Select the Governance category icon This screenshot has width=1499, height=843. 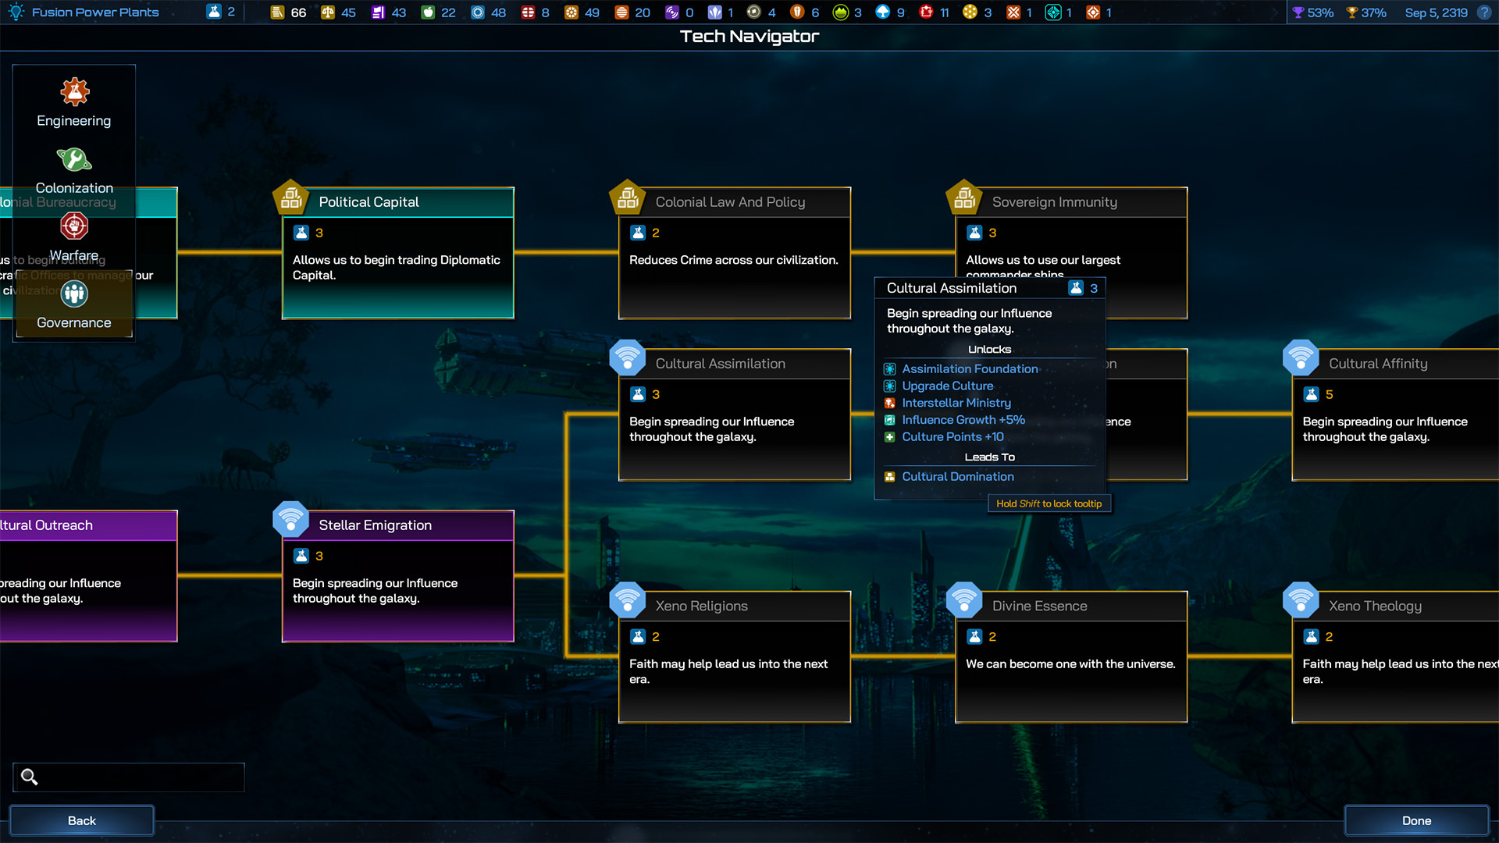tap(74, 294)
